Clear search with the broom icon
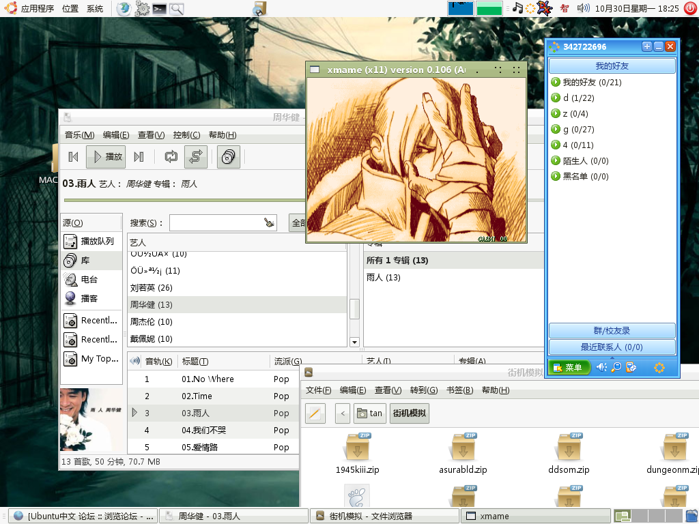This screenshot has width=699, height=524. (x=269, y=223)
